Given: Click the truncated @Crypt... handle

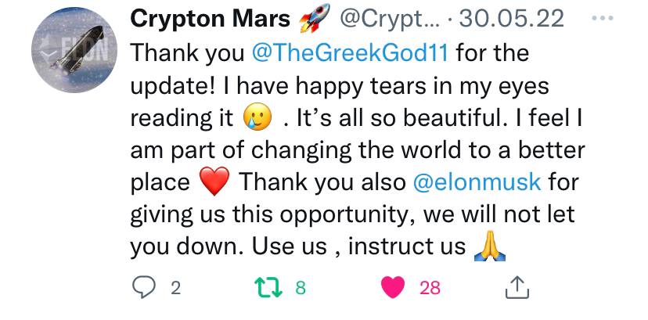Looking at the screenshot, I should tap(390, 19).
